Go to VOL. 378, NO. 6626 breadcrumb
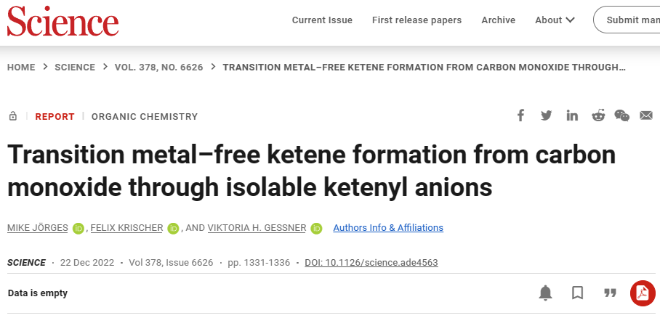This screenshot has width=660, height=318. [x=158, y=68]
